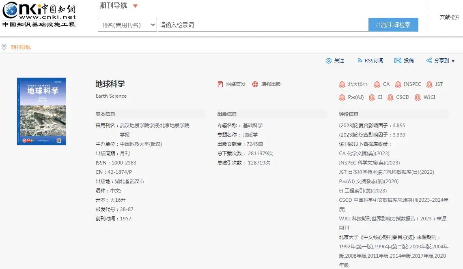
Task: Click the medal icon next to EI
Action: tap(372, 98)
